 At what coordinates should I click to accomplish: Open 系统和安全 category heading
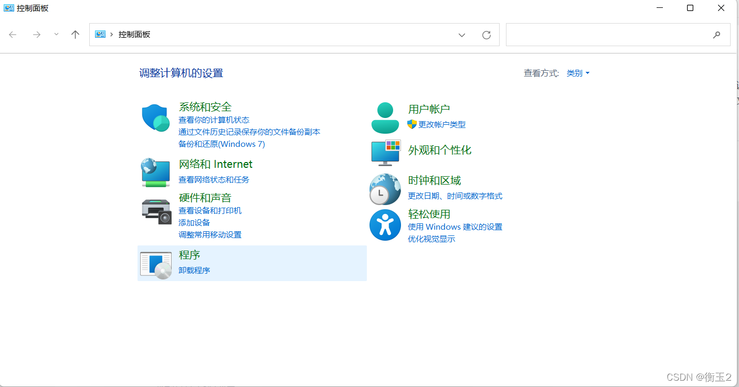[205, 107]
